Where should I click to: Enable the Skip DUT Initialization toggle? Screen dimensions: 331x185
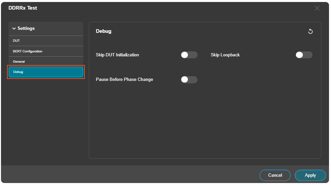click(x=189, y=55)
